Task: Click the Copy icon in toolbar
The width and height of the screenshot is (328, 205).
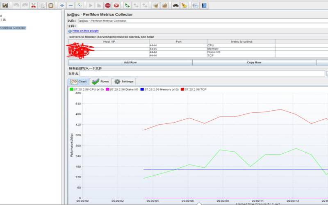Action: (x=42, y=5)
